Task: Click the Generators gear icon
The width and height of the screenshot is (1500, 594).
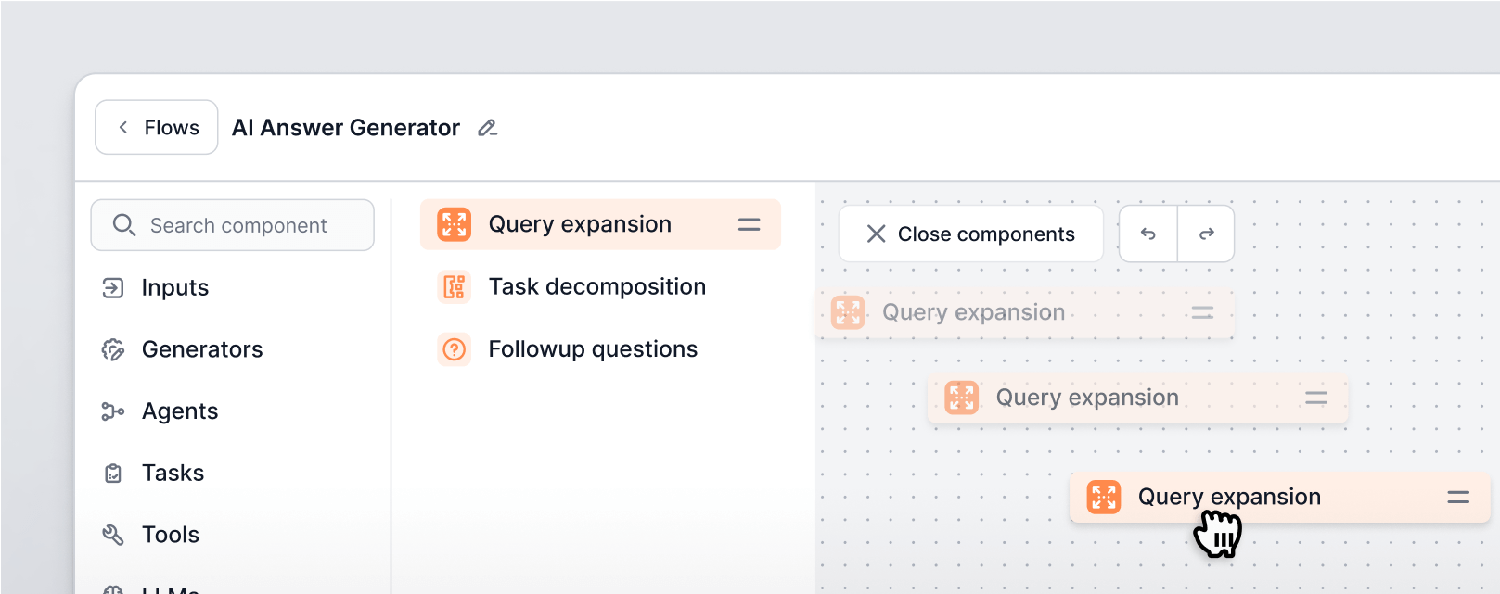Action: click(112, 349)
